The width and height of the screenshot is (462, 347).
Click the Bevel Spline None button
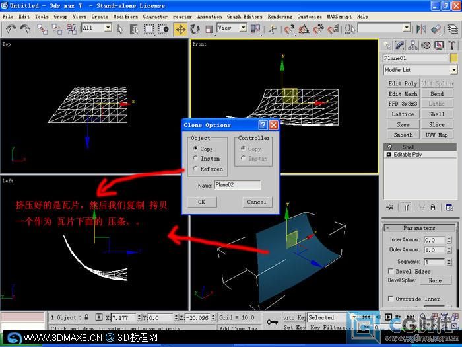click(x=435, y=280)
